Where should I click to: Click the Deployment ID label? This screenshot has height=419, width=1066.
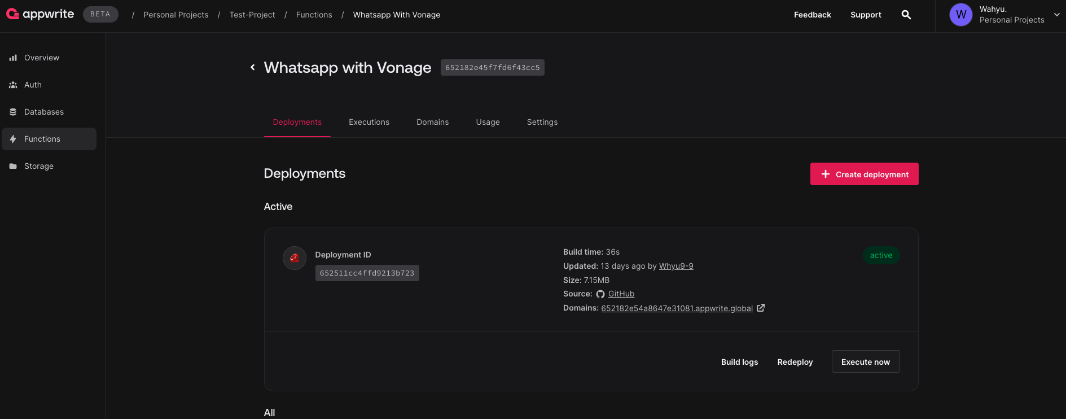point(343,255)
